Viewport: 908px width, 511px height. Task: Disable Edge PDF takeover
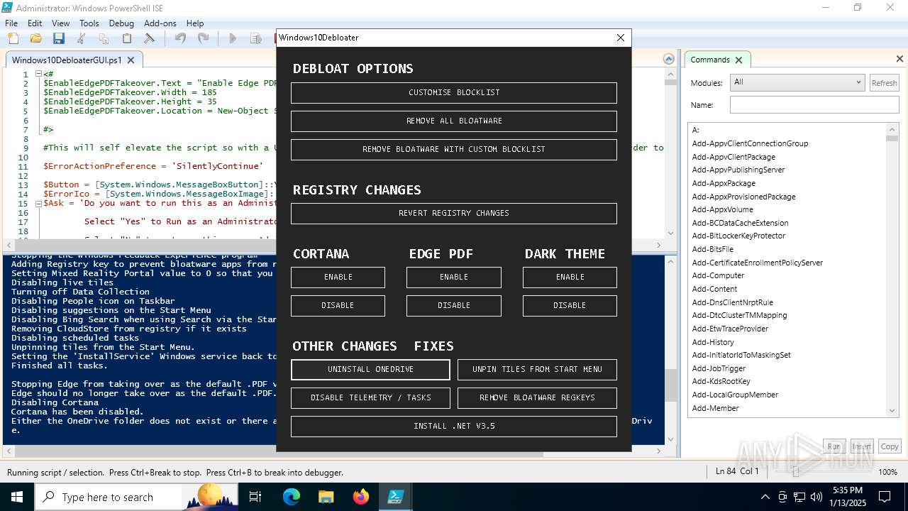pyautogui.click(x=454, y=306)
